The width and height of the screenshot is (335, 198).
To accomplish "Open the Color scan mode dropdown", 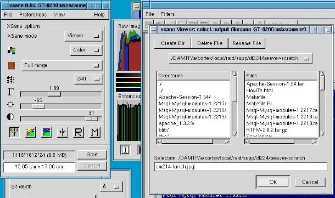I will point(86,50).
